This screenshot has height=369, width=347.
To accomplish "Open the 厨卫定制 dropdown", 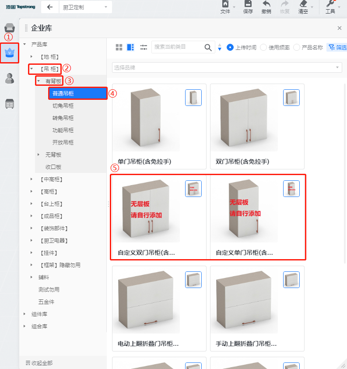I will click(85, 7).
